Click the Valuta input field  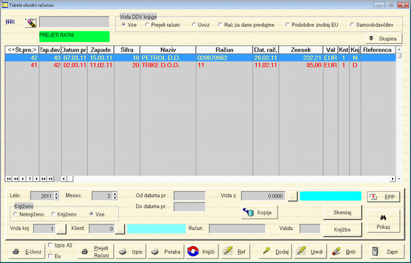[x=310, y=229]
